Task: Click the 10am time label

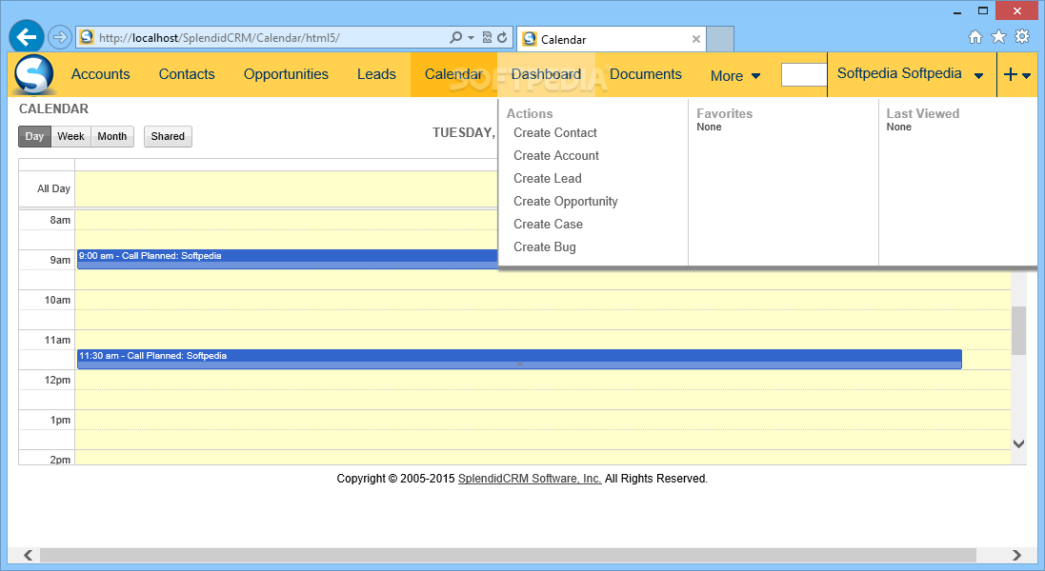Action: click(x=57, y=300)
